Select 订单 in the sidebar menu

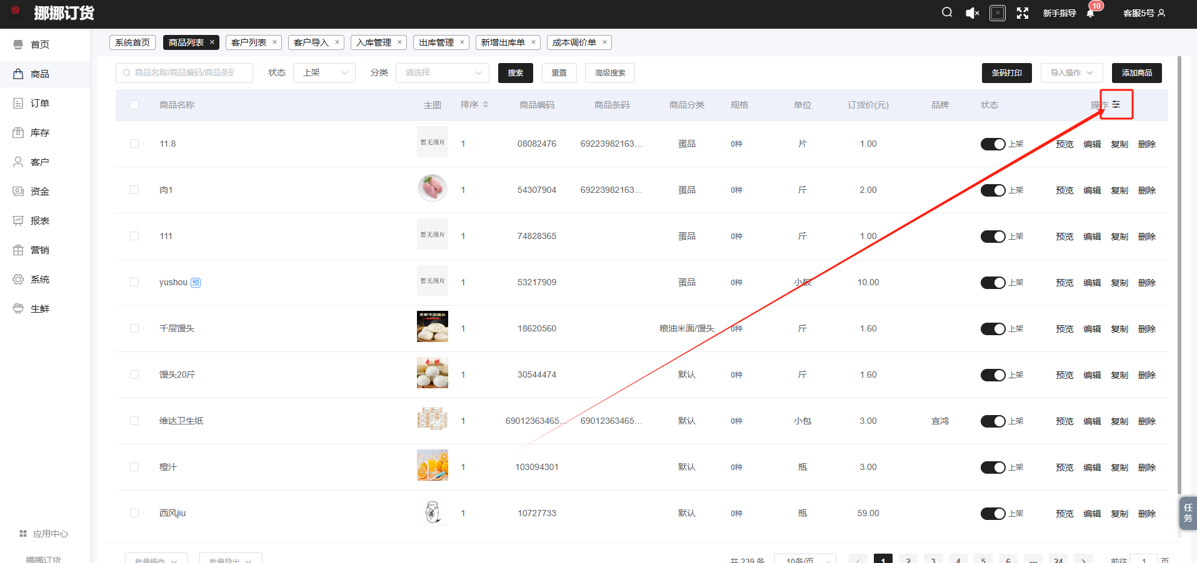40,103
